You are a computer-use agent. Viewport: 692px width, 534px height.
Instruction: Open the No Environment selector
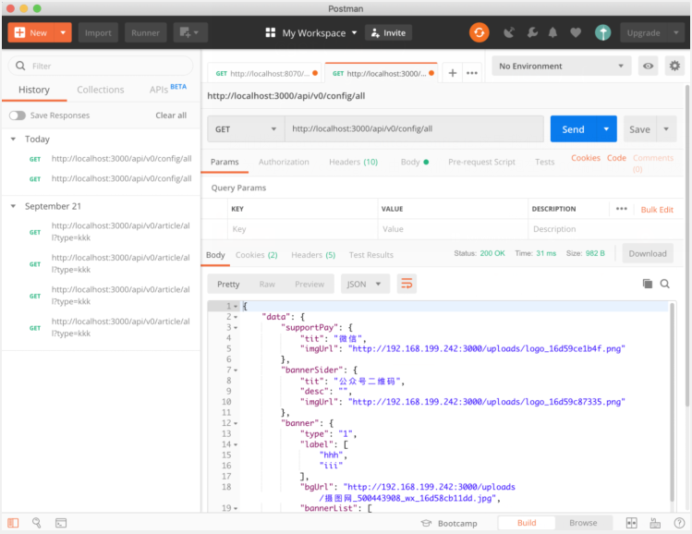point(562,67)
